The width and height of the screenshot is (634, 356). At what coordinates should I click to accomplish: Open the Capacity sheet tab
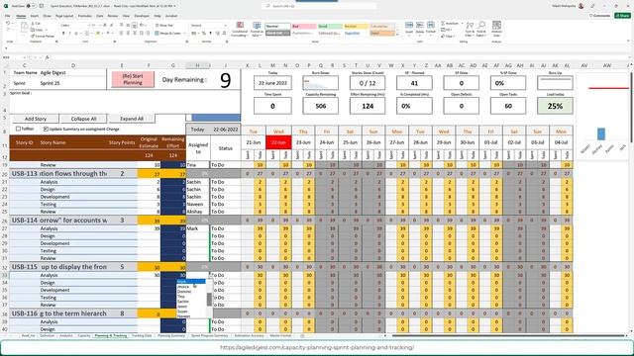(x=83, y=336)
